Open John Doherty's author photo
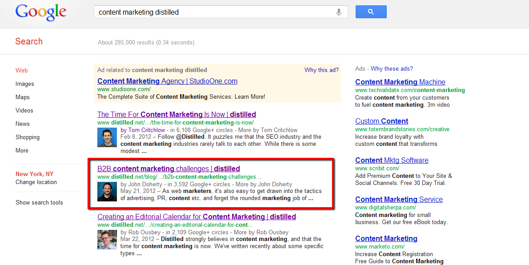Screen dimensions: 529x265 (107, 191)
